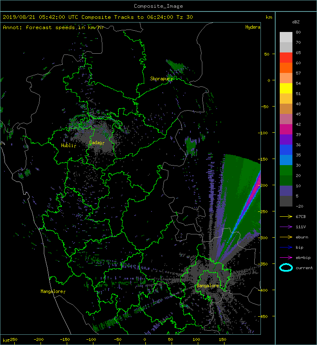The image size is (317, 345).
Task: Click the blue bip arrow in legend
Action: 286,247
